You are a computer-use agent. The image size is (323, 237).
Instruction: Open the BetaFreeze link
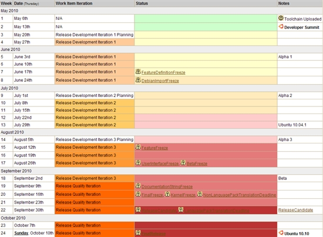pyautogui.click(x=197, y=163)
